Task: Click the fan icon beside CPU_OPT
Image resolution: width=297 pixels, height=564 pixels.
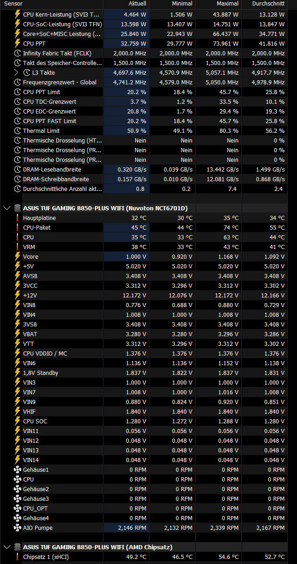Action: tap(18, 508)
